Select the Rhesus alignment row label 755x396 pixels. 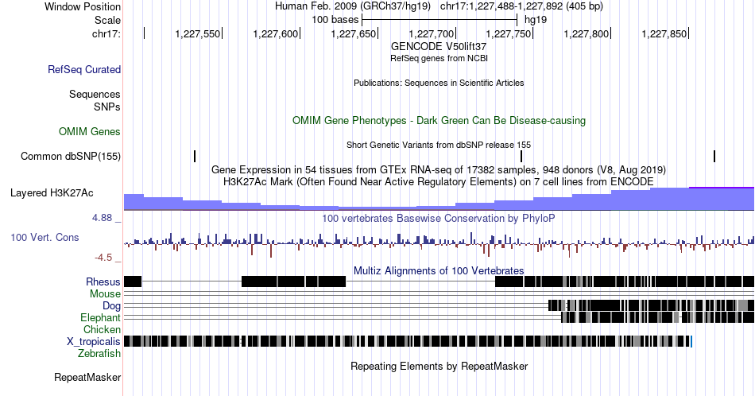click(103, 281)
